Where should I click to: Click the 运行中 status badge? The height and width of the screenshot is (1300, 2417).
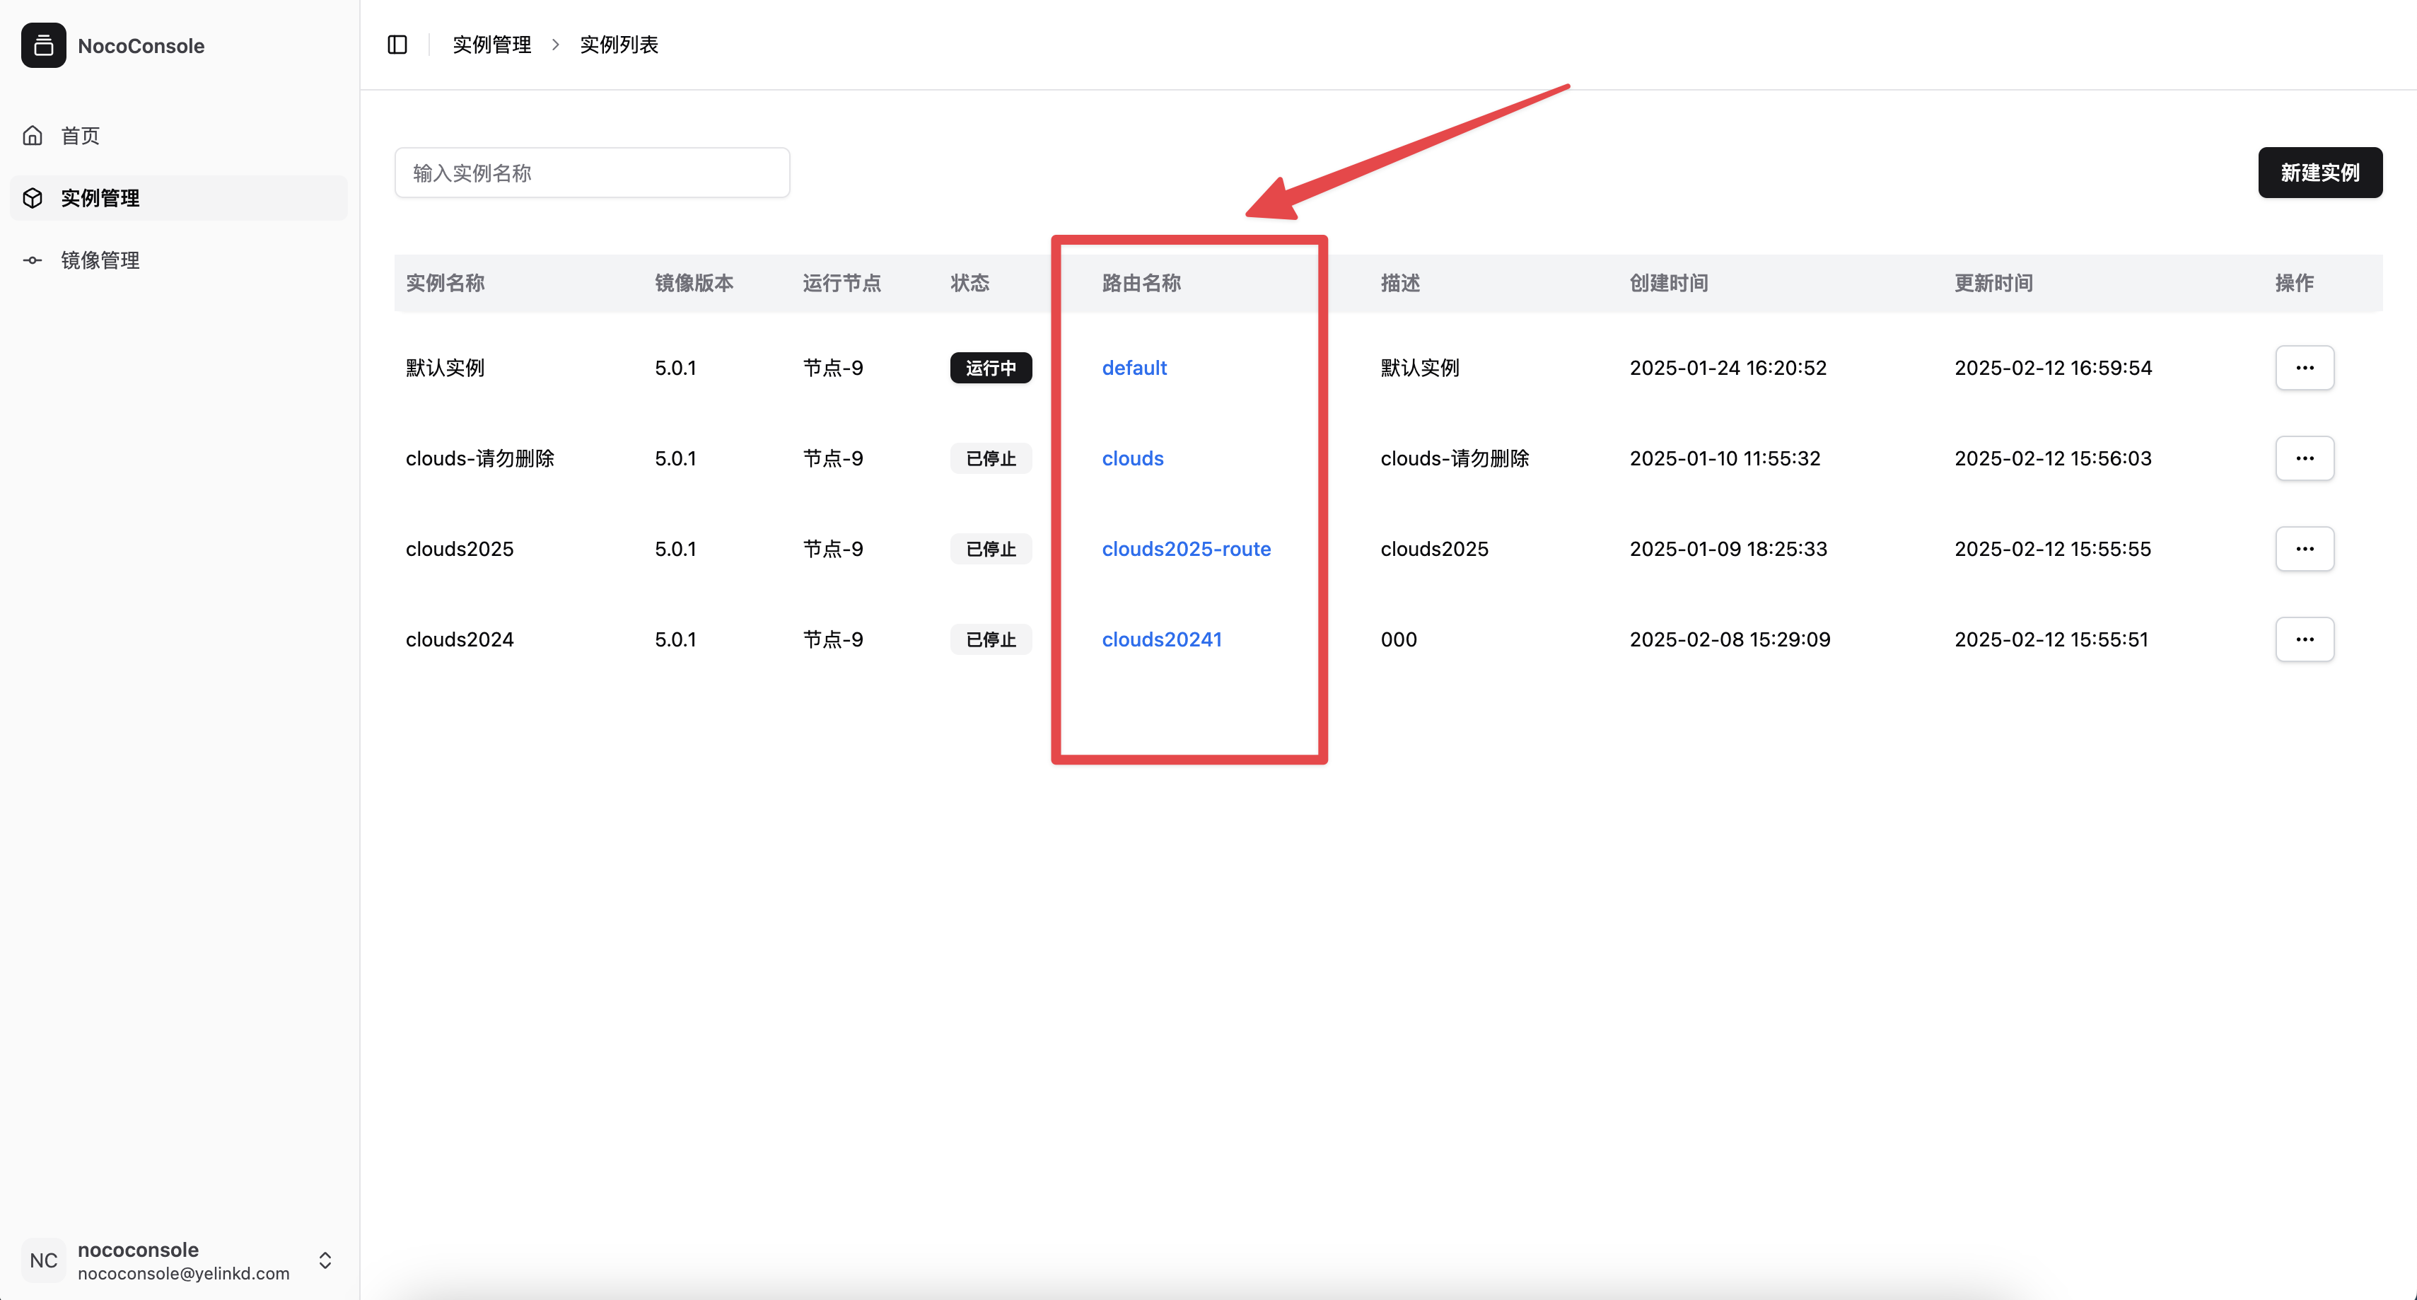(x=990, y=368)
